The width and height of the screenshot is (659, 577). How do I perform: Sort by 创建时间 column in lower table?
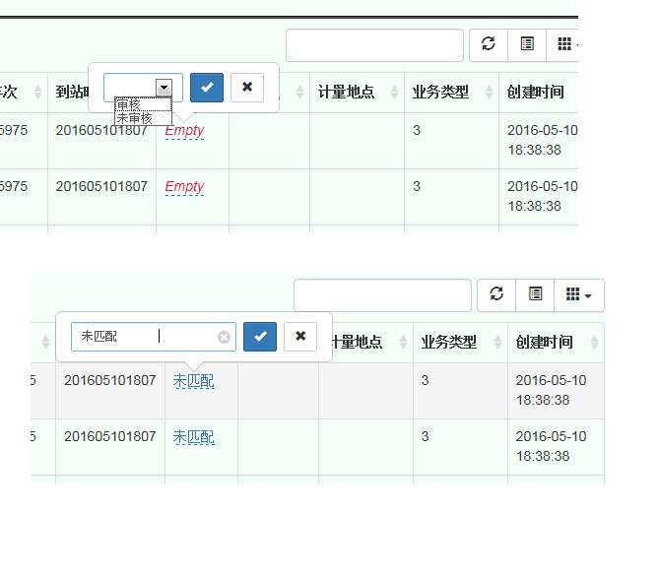(556, 342)
